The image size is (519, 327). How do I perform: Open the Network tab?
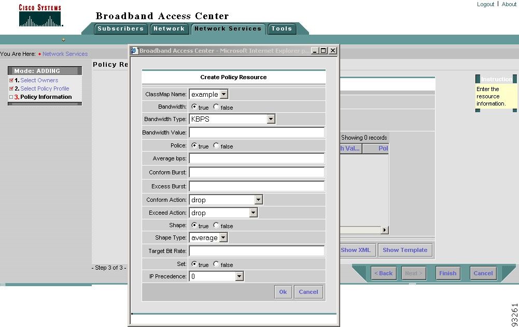pyautogui.click(x=169, y=29)
